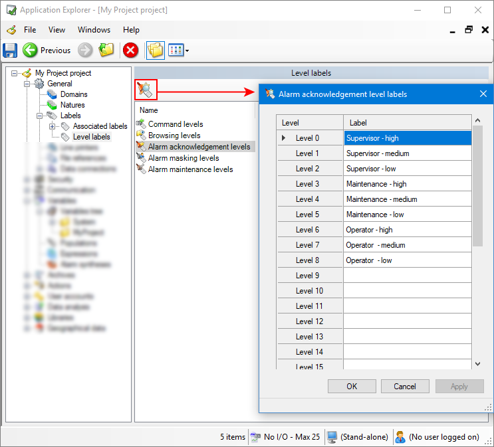
Task: Click the green Previous arrow icon
Action: click(x=30, y=50)
